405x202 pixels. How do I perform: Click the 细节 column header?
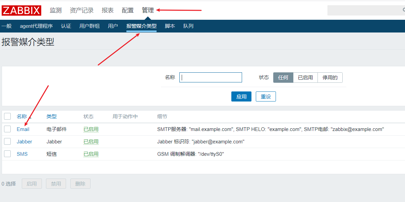[162, 116]
